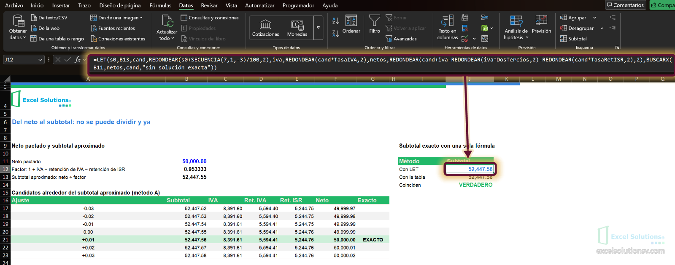Select the Monedas data type
The height and width of the screenshot is (265, 675).
click(x=297, y=28)
